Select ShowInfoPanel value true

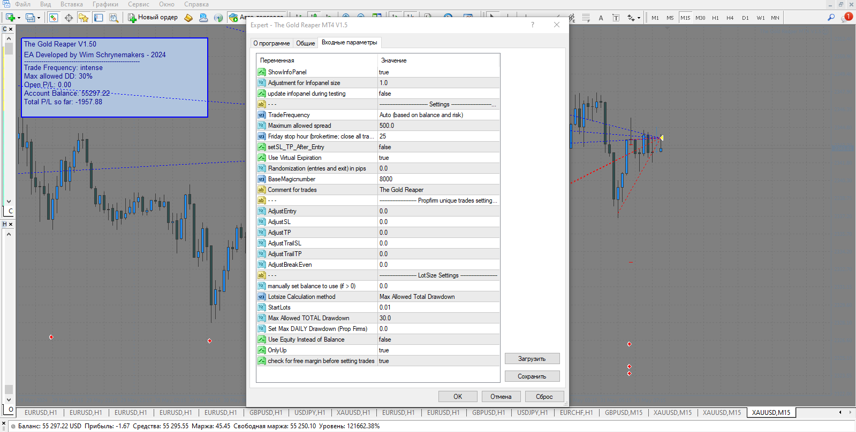438,72
